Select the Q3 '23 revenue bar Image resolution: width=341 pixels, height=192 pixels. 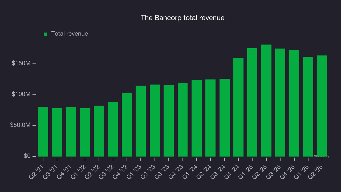pyautogui.click(x=169, y=121)
